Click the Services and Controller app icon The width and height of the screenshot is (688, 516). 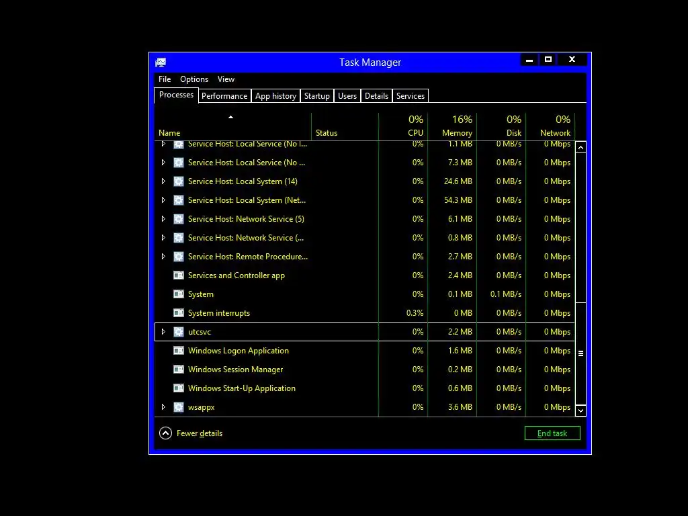tap(179, 275)
